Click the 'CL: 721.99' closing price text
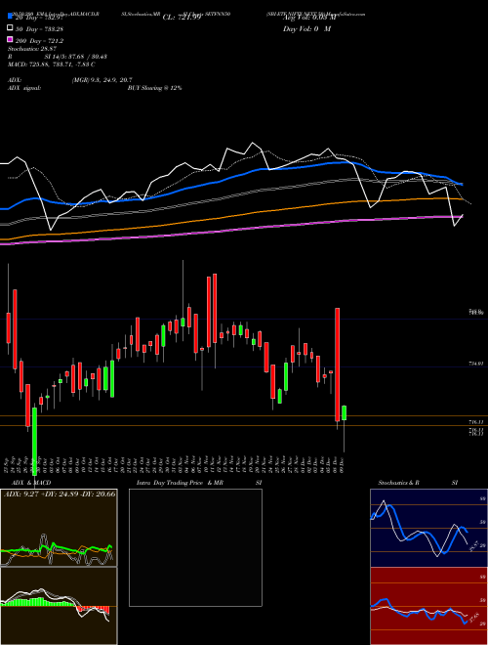This screenshot has height=645, width=488. click(x=182, y=18)
